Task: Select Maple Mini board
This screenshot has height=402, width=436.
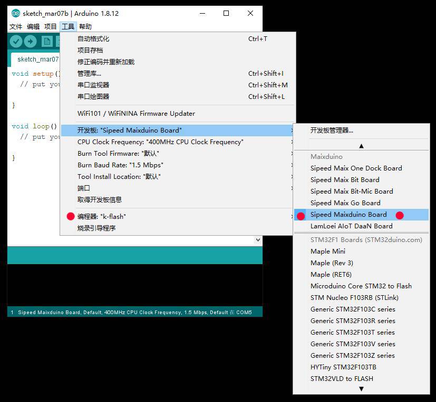Action: [x=361, y=252]
